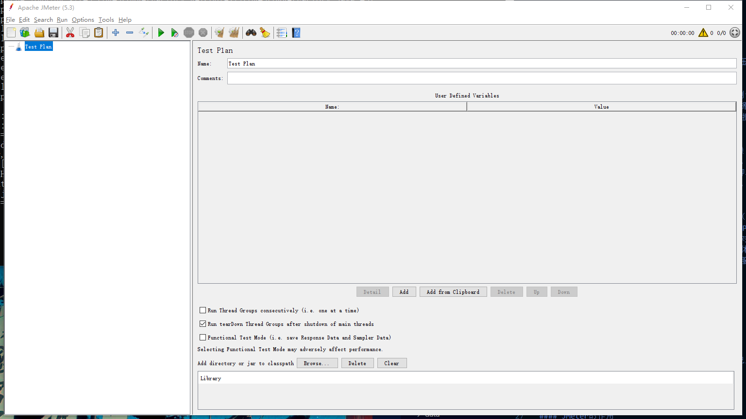The width and height of the screenshot is (746, 419).
Task: Click the remote engine status icon
Action: tap(735, 32)
